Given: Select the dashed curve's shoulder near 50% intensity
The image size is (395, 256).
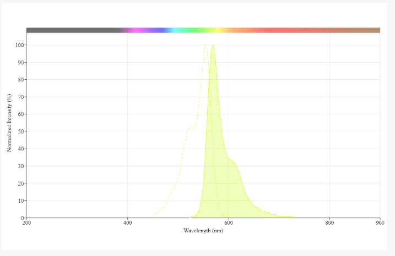Looking at the screenshot, I should (x=191, y=128).
